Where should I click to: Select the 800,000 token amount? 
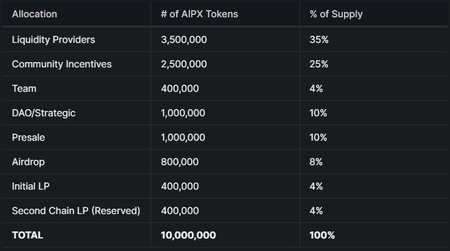click(180, 162)
